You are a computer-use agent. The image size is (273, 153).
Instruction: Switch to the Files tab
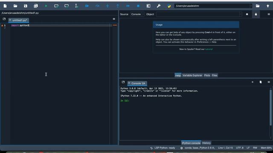pyautogui.click(x=215, y=75)
